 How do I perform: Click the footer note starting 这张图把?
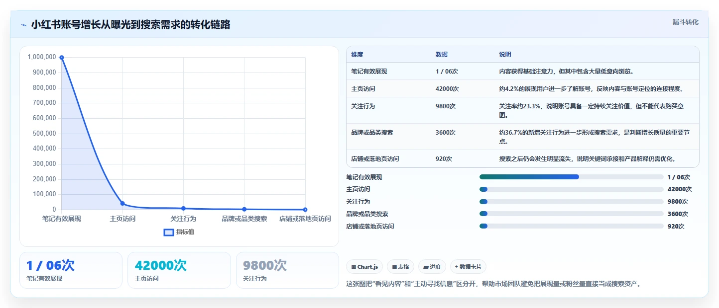(x=493, y=284)
